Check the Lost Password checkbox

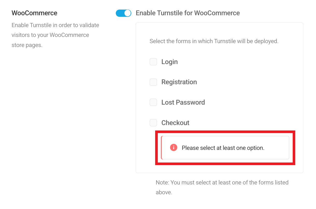pyautogui.click(x=153, y=102)
